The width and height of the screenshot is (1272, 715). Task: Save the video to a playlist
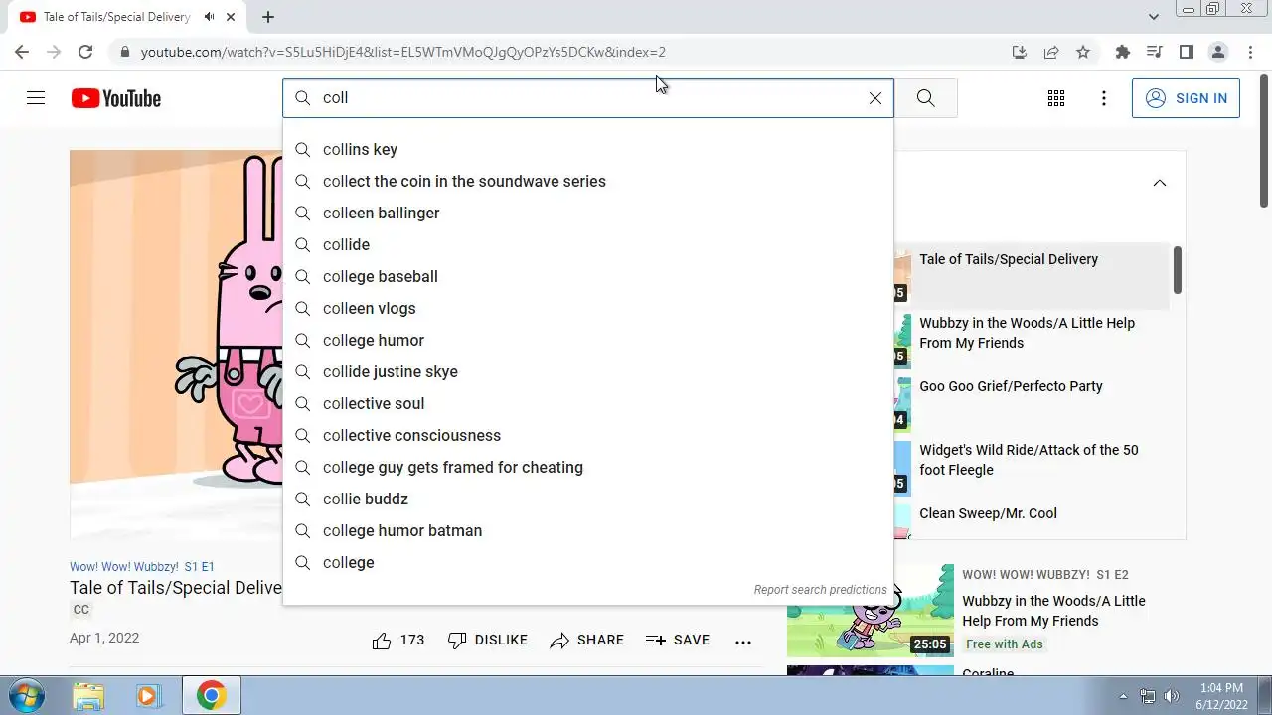pyautogui.click(x=678, y=641)
